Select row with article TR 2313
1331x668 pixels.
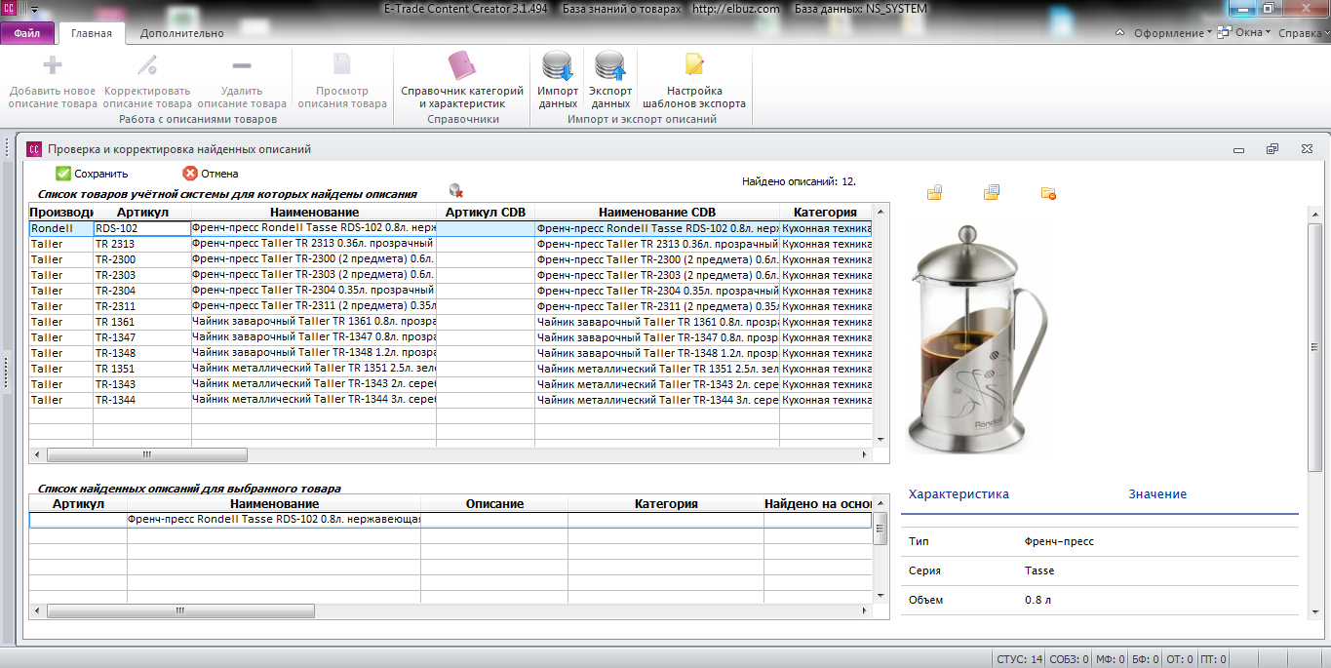click(x=450, y=244)
